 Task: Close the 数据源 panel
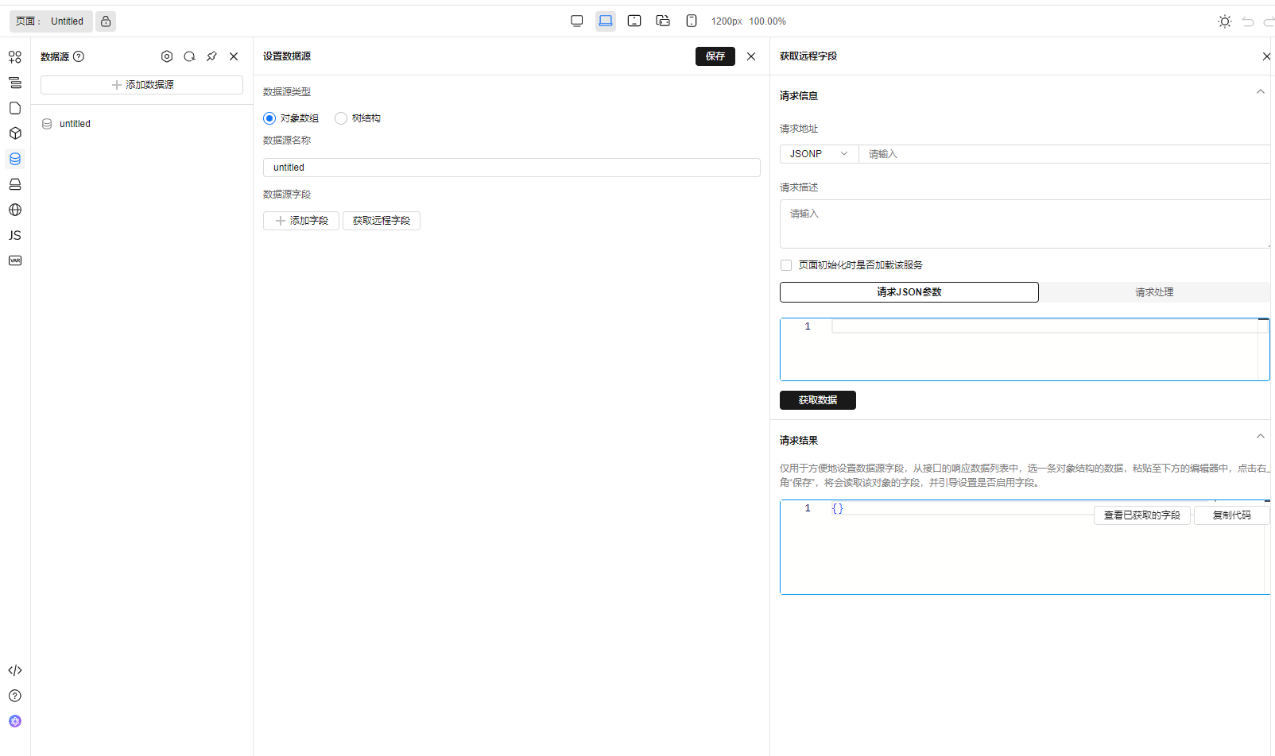point(234,56)
